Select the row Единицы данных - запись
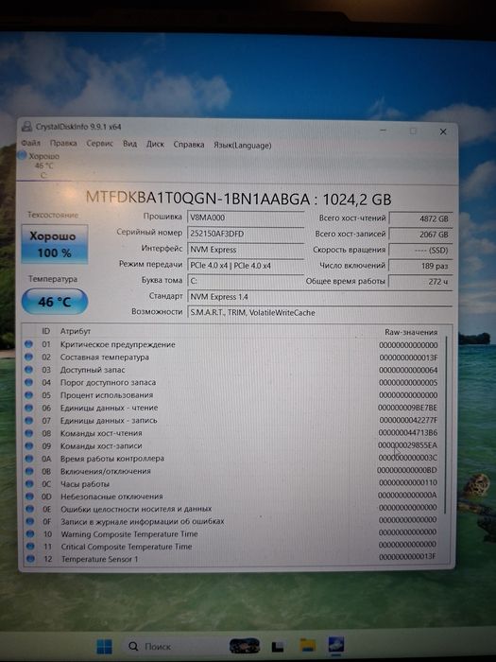496x662 pixels. point(231,421)
